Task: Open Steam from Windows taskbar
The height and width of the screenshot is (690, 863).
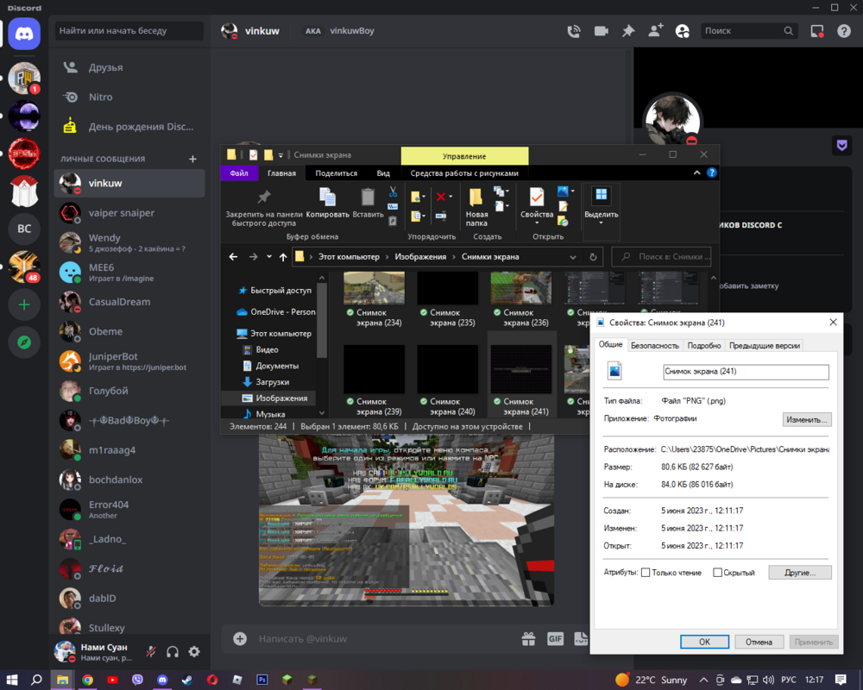Action: tap(187, 680)
